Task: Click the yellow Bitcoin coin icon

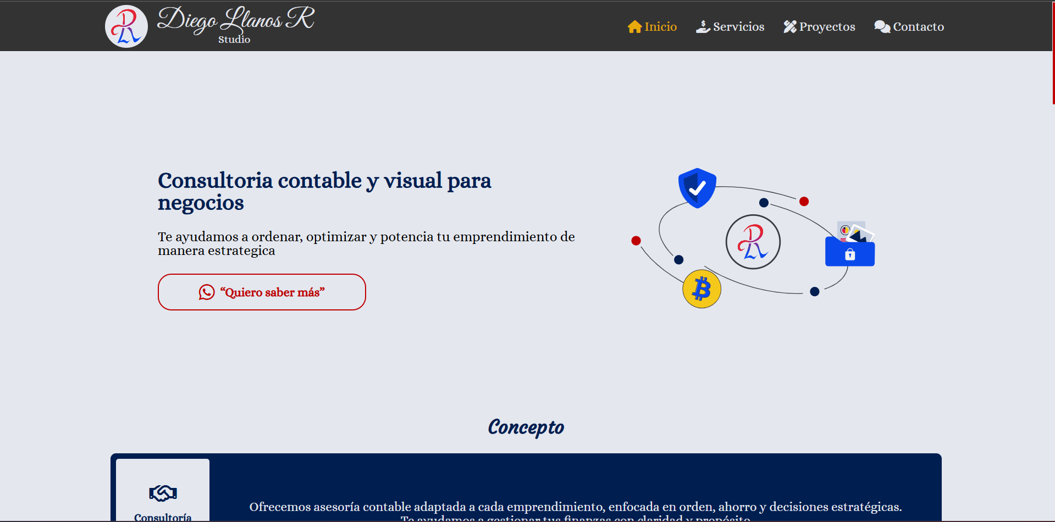Action: [x=702, y=289]
